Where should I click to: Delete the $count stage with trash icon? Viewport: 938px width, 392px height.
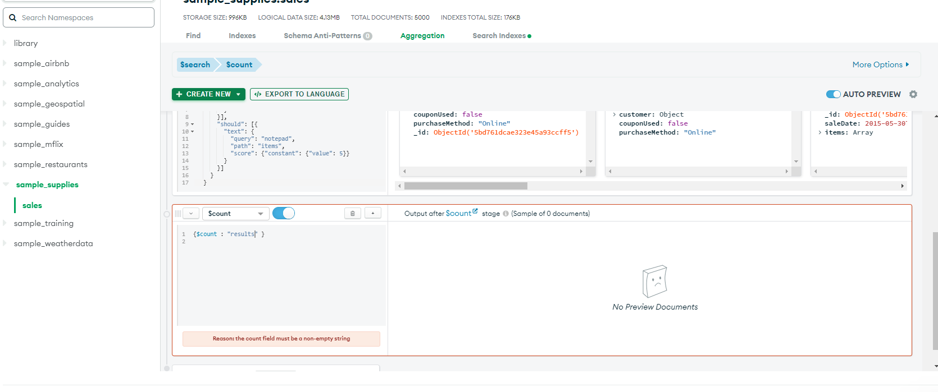pyautogui.click(x=352, y=213)
